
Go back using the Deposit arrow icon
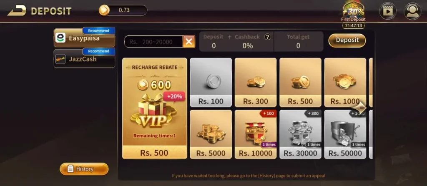17,10
